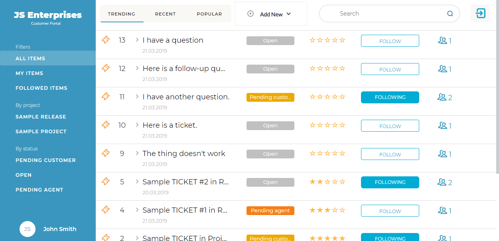This screenshot has width=499, height=241.
Task: Open followers icon on 'Here is a ticket.'
Action: (x=442, y=125)
